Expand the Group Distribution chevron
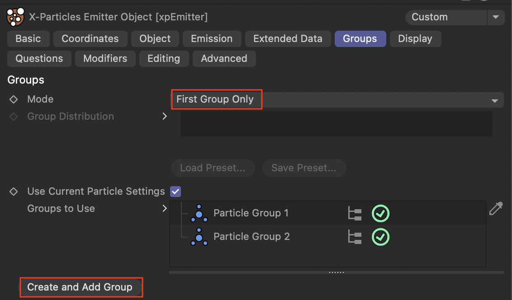 pos(165,117)
